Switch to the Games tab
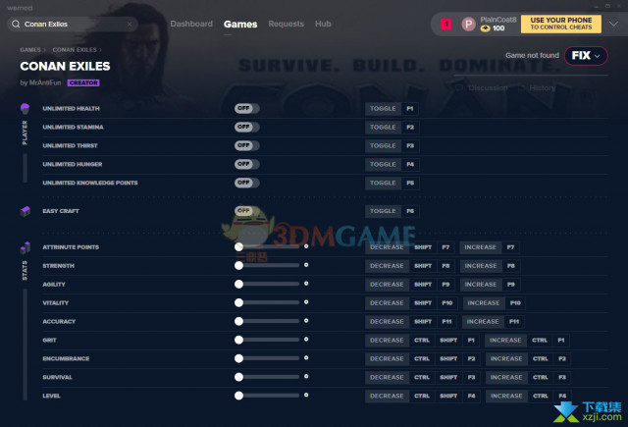The height and width of the screenshot is (427, 628). [x=240, y=24]
